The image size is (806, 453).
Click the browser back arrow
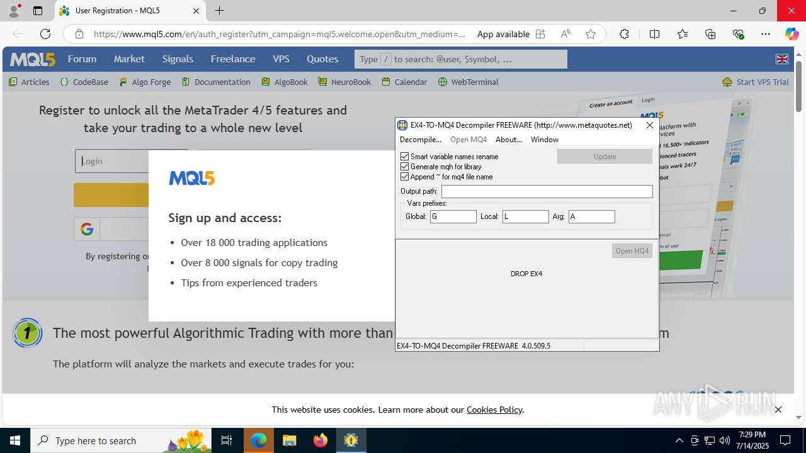(18, 34)
